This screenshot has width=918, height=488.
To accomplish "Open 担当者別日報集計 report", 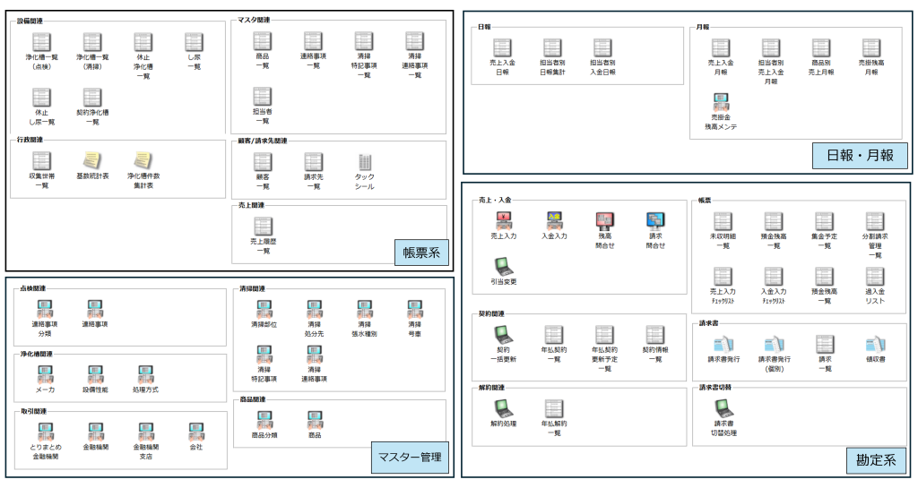I will (552, 47).
